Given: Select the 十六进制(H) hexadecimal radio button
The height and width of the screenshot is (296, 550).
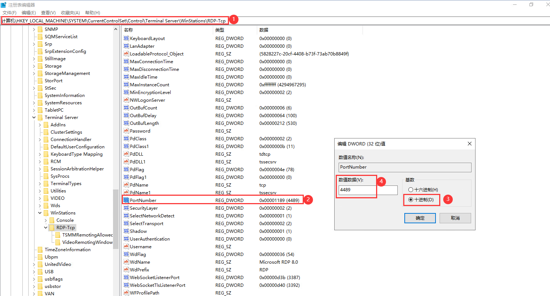Looking at the screenshot, I should pos(411,189).
